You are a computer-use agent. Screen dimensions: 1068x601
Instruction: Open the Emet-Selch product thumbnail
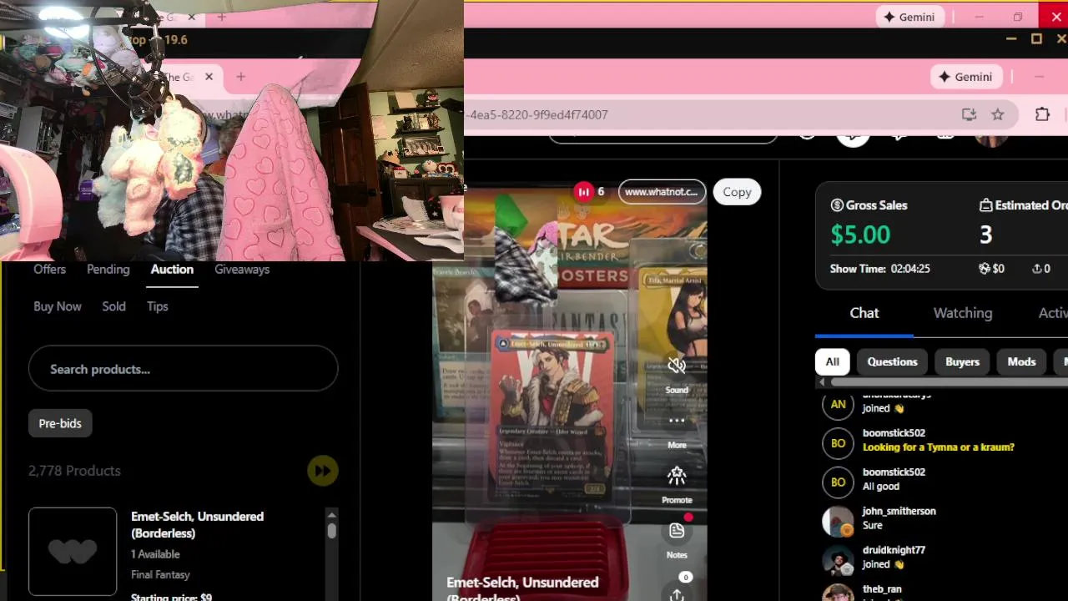click(x=73, y=552)
